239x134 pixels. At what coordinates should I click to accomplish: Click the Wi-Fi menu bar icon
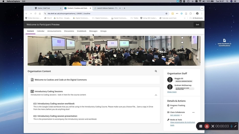(200, 1)
